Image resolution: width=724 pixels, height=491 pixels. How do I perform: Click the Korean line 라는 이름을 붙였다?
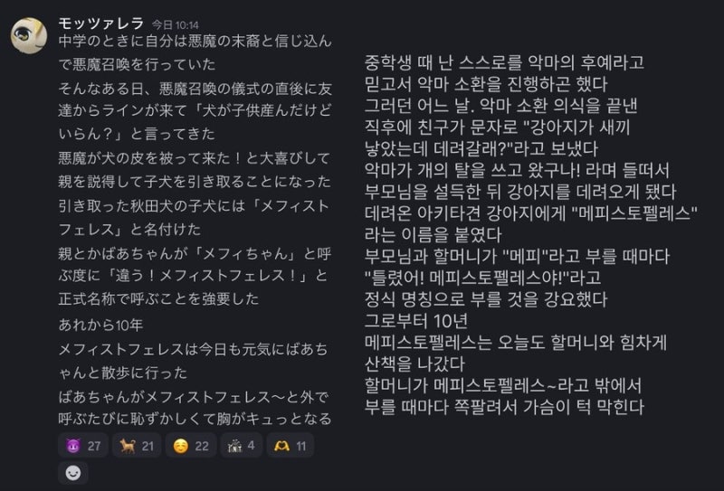(x=433, y=234)
